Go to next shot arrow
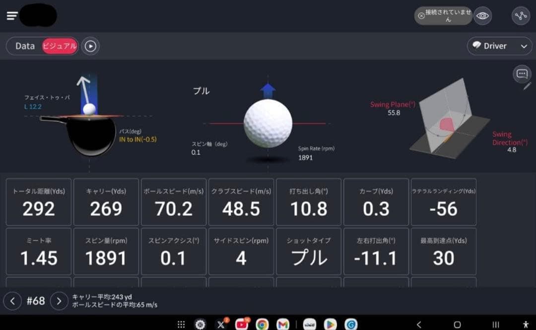This screenshot has width=536, height=330. [x=59, y=301]
